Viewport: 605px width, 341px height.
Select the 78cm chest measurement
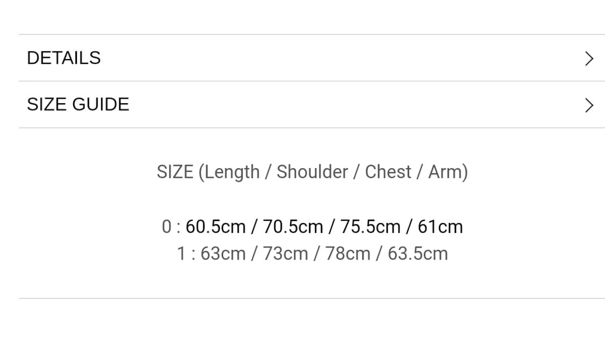tap(347, 253)
